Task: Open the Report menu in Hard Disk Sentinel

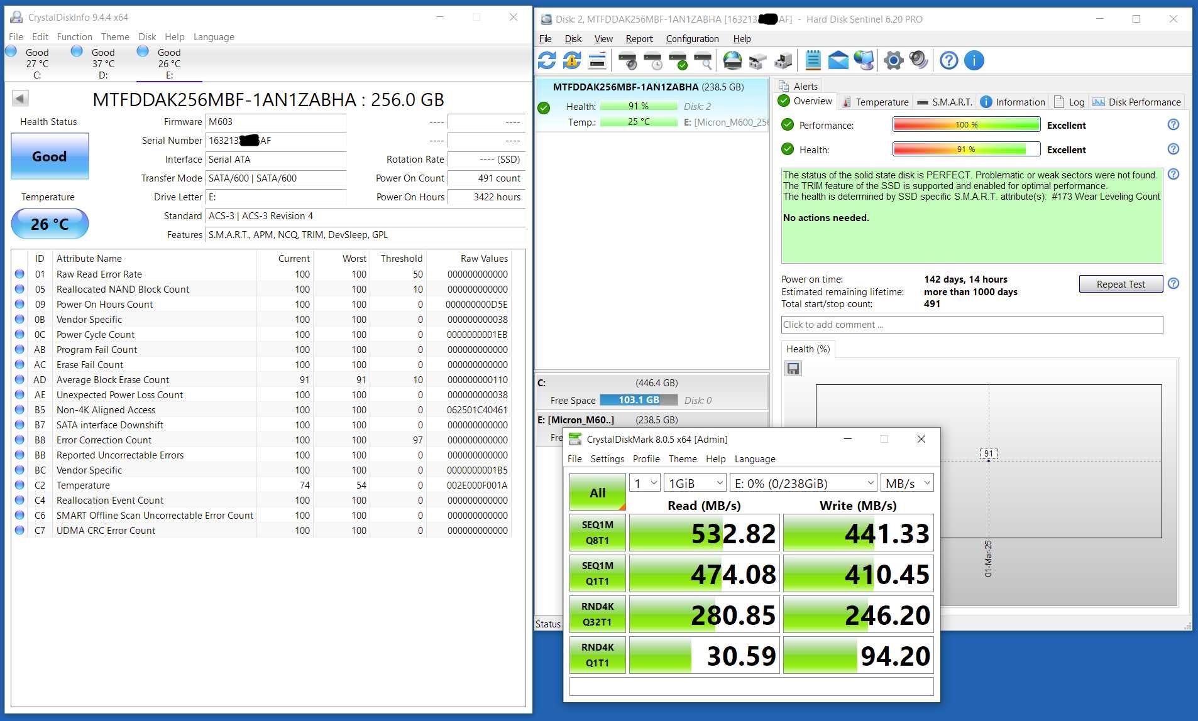Action: pyautogui.click(x=639, y=38)
